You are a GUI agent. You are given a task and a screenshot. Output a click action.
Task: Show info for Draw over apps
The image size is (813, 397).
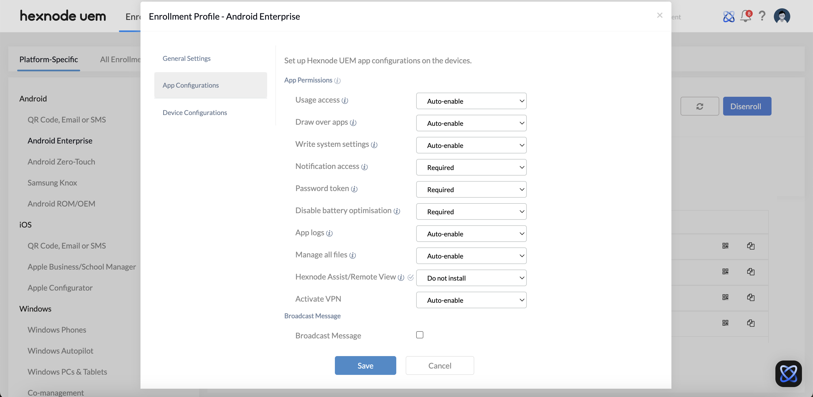[353, 122]
